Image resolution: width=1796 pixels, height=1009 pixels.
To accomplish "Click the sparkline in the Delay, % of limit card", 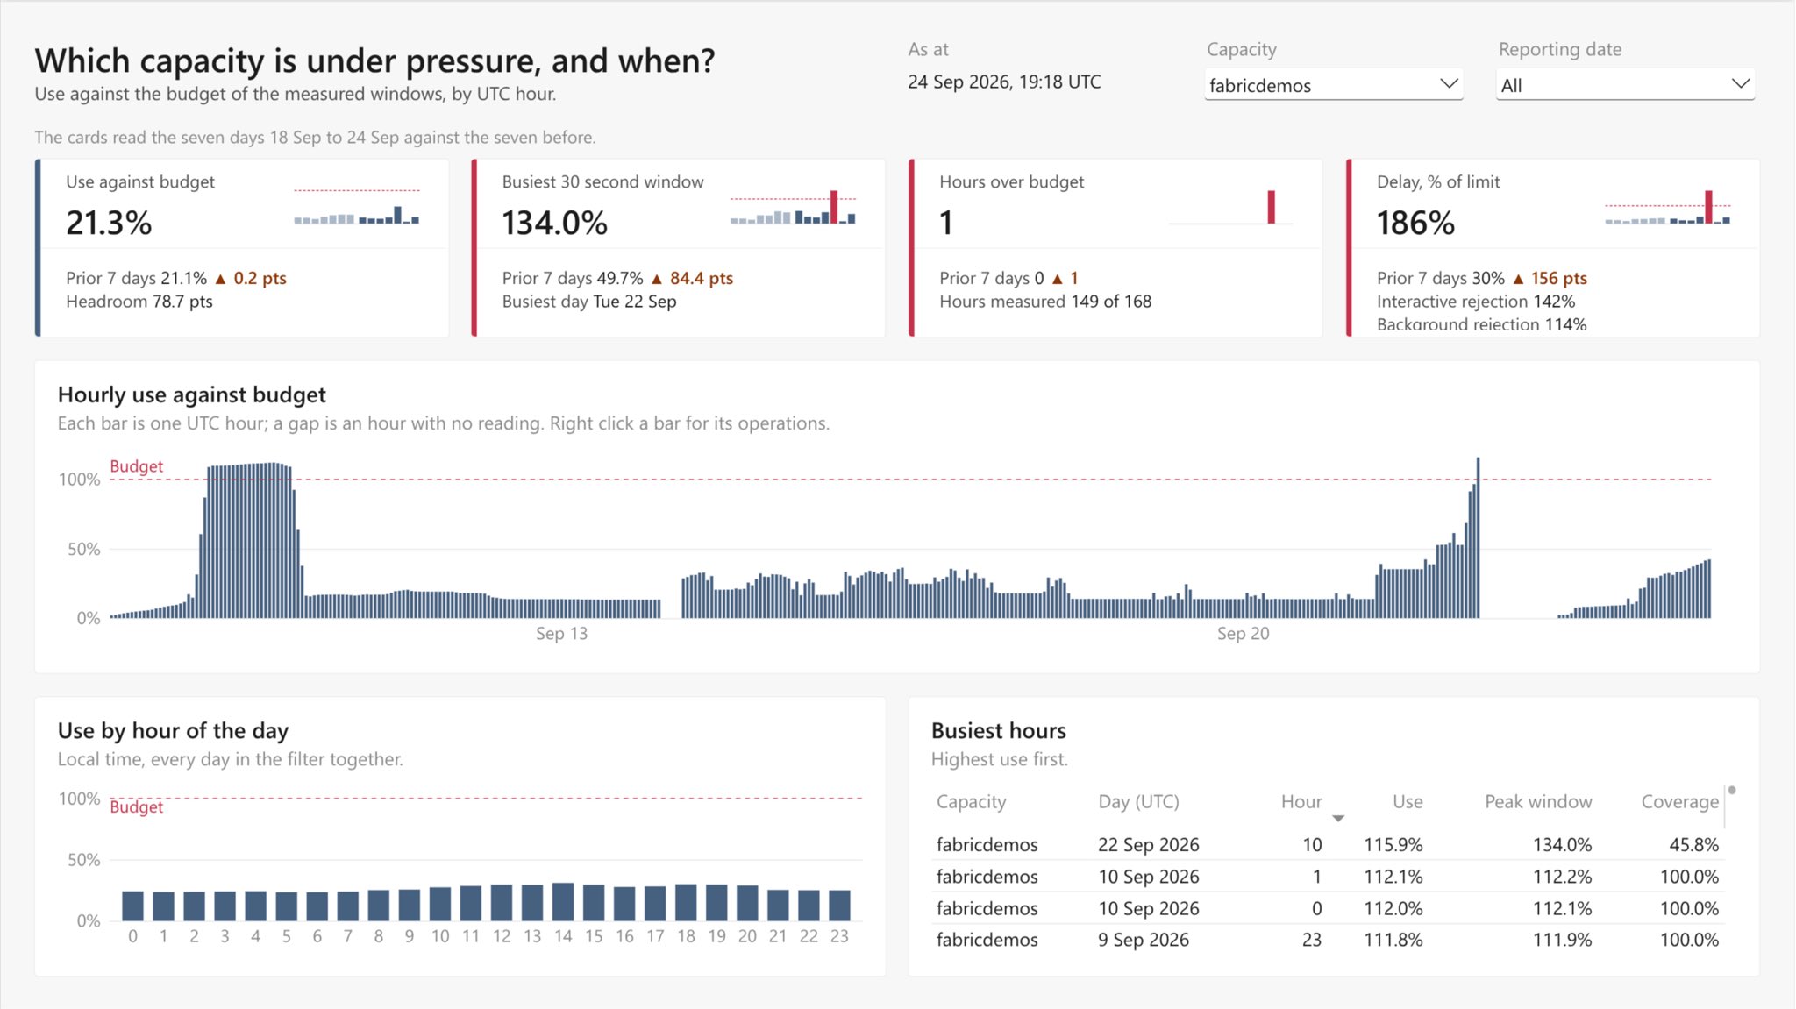I will pyautogui.click(x=1668, y=206).
